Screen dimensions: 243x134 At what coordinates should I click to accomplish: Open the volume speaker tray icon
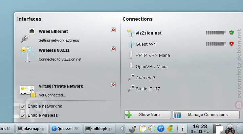pyautogui.click(x=152, y=129)
